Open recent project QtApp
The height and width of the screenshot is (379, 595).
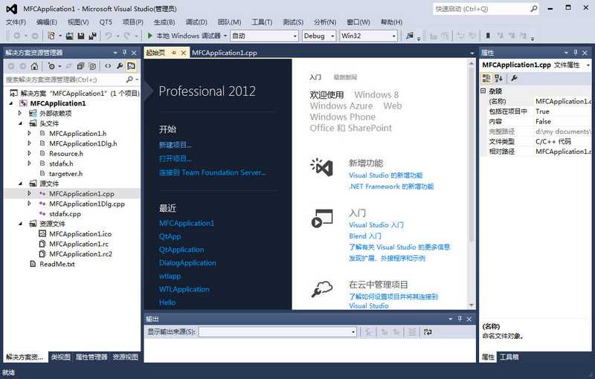coord(170,236)
